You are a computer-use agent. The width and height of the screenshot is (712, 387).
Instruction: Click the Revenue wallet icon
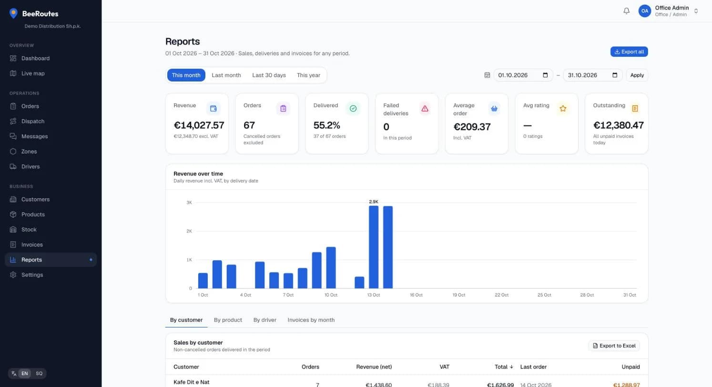(x=214, y=109)
